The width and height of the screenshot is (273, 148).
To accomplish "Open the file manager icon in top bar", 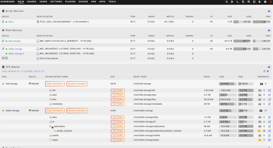I will pyautogui.click(x=243, y=2).
